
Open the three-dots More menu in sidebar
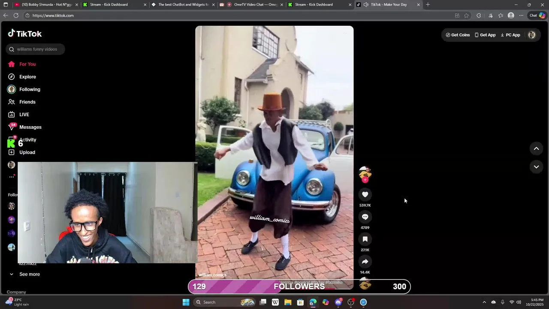click(x=12, y=177)
